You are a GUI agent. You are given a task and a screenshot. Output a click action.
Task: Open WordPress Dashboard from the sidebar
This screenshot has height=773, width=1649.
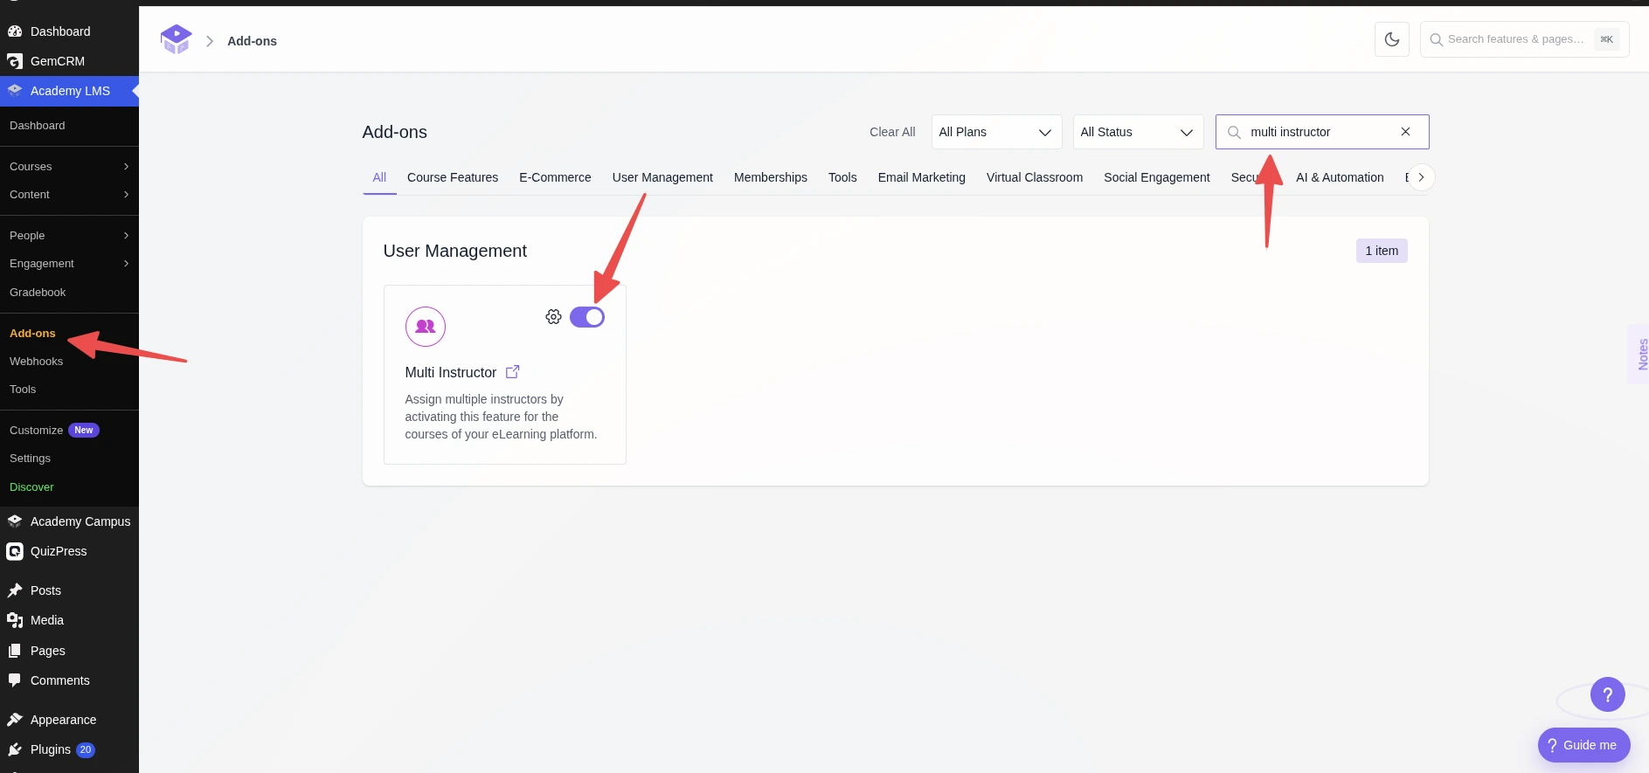pos(69,31)
